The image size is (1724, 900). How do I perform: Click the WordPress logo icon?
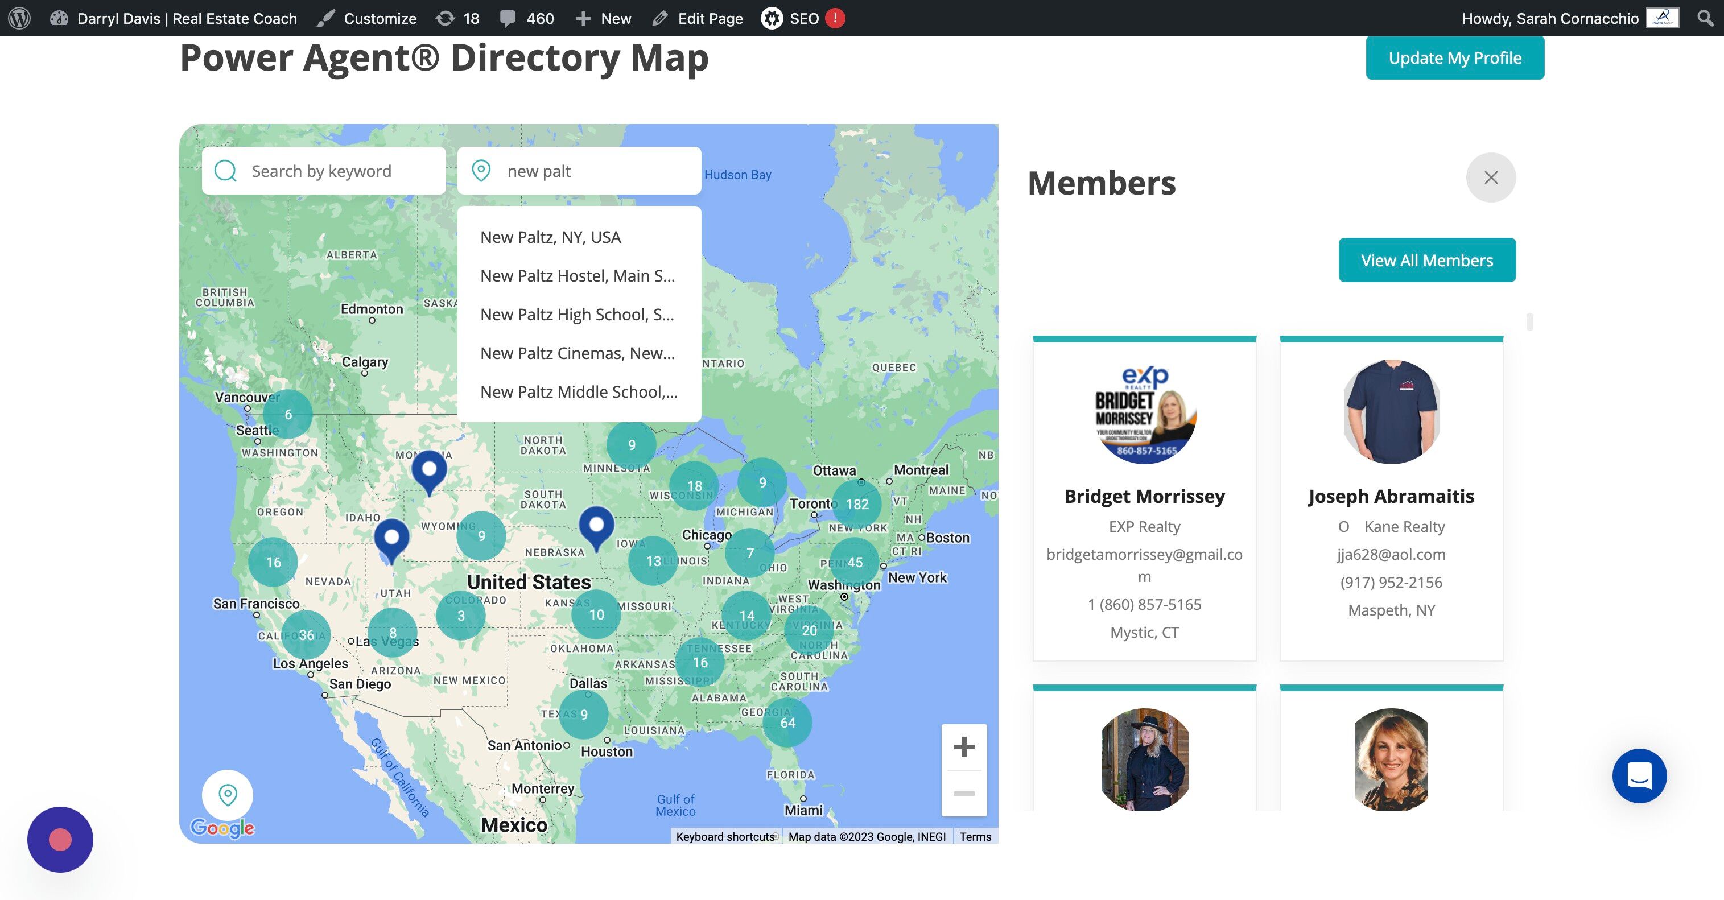pyautogui.click(x=19, y=18)
